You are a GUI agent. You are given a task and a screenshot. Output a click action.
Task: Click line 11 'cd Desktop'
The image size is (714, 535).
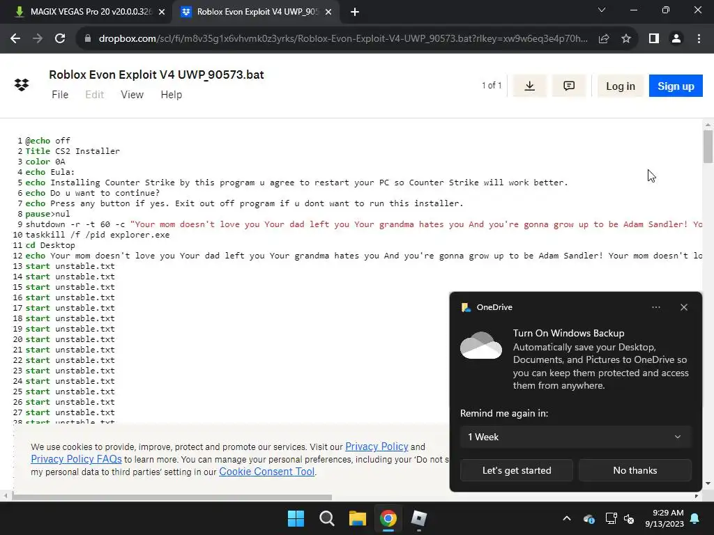[50, 245]
